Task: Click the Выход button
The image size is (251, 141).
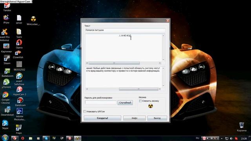Action: [x=157, y=118]
